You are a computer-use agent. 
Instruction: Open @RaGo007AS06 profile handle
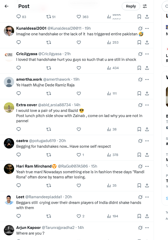73,166
